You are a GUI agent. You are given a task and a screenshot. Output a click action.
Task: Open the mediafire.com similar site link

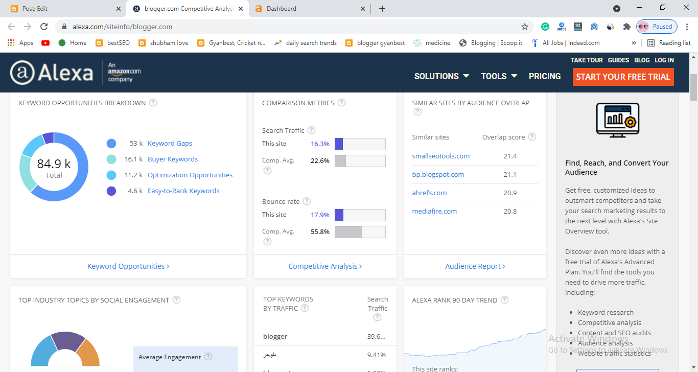coord(435,211)
